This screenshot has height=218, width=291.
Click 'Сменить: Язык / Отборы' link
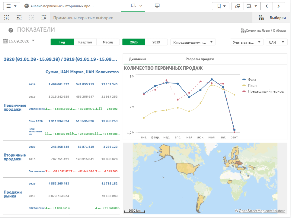point(264,30)
